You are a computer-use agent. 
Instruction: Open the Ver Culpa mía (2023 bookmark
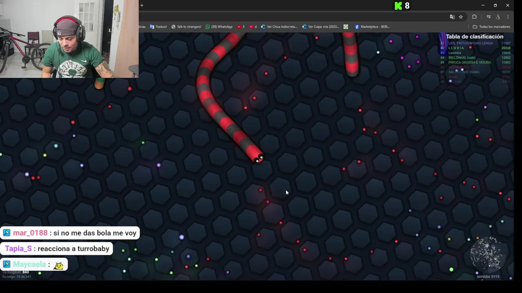pyautogui.click(x=321, y=26)
